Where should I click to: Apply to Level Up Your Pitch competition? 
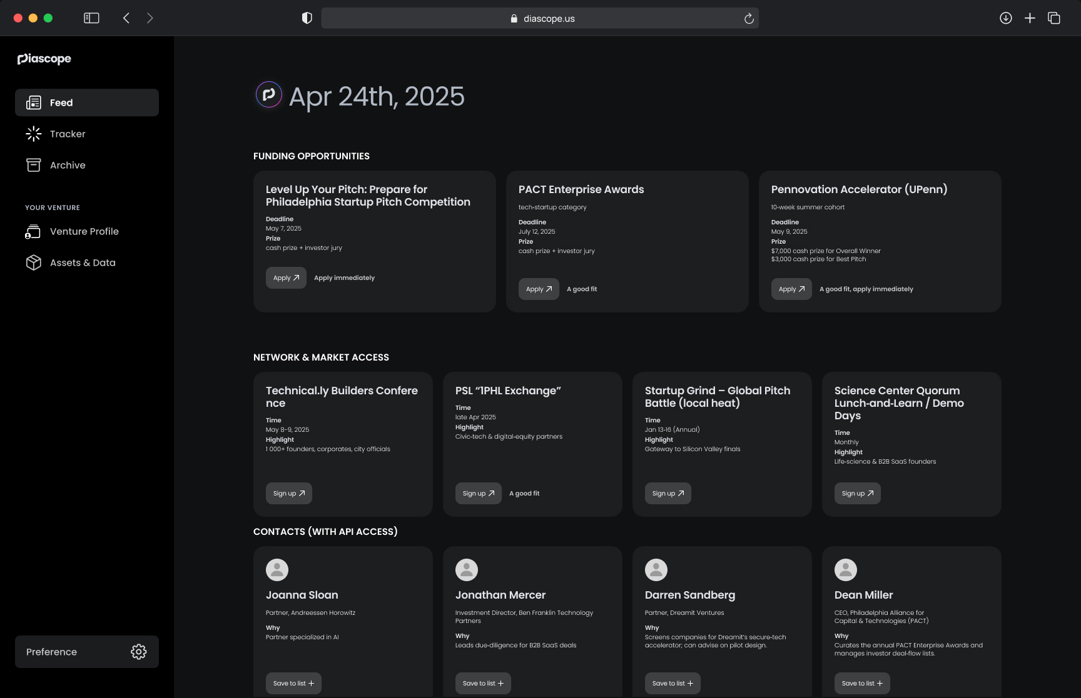[x=286, y=278]
